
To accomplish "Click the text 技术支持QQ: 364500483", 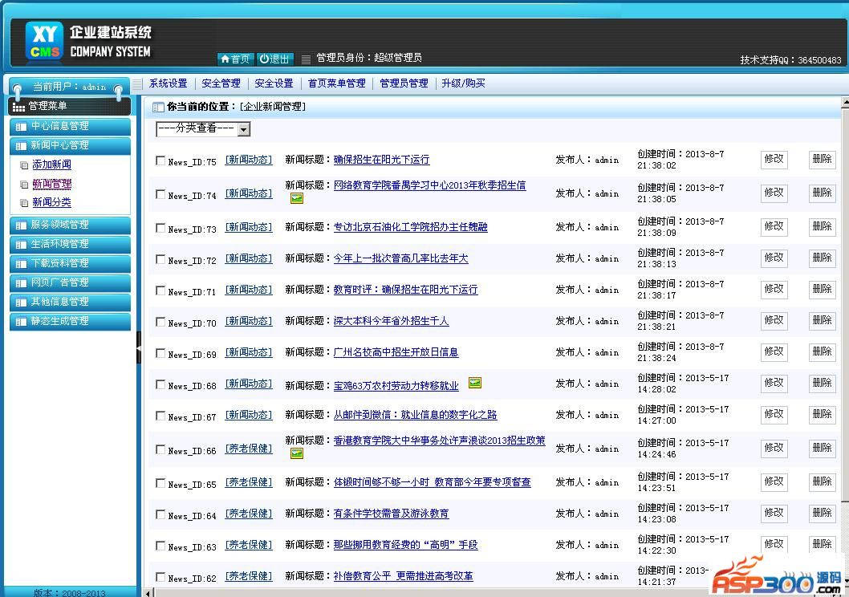I will pyautogui.click(x=790, y=60).
